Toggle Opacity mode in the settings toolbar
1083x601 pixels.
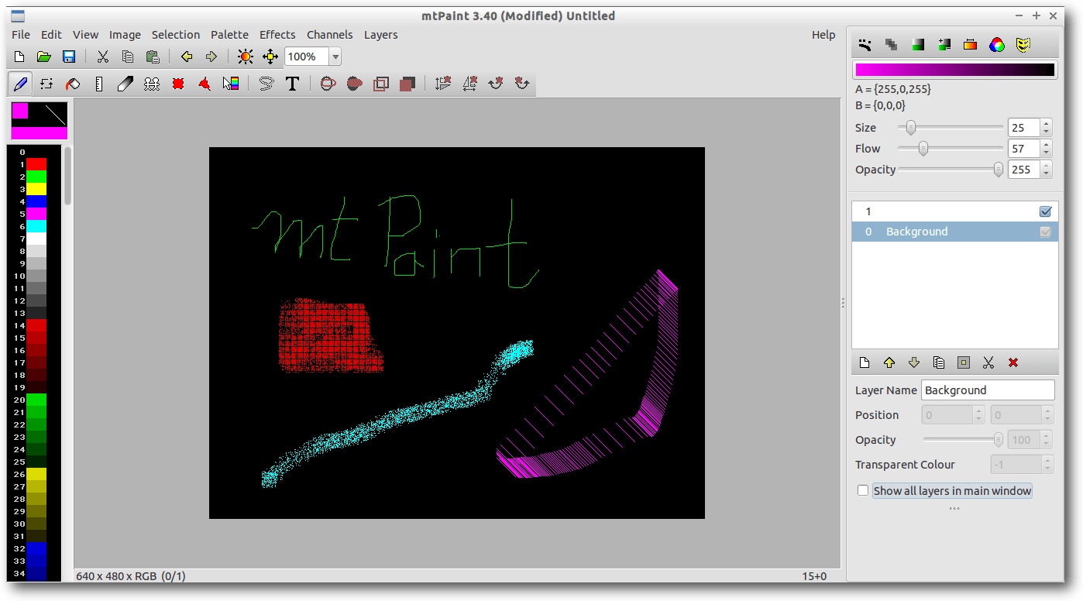coord(892,45)
